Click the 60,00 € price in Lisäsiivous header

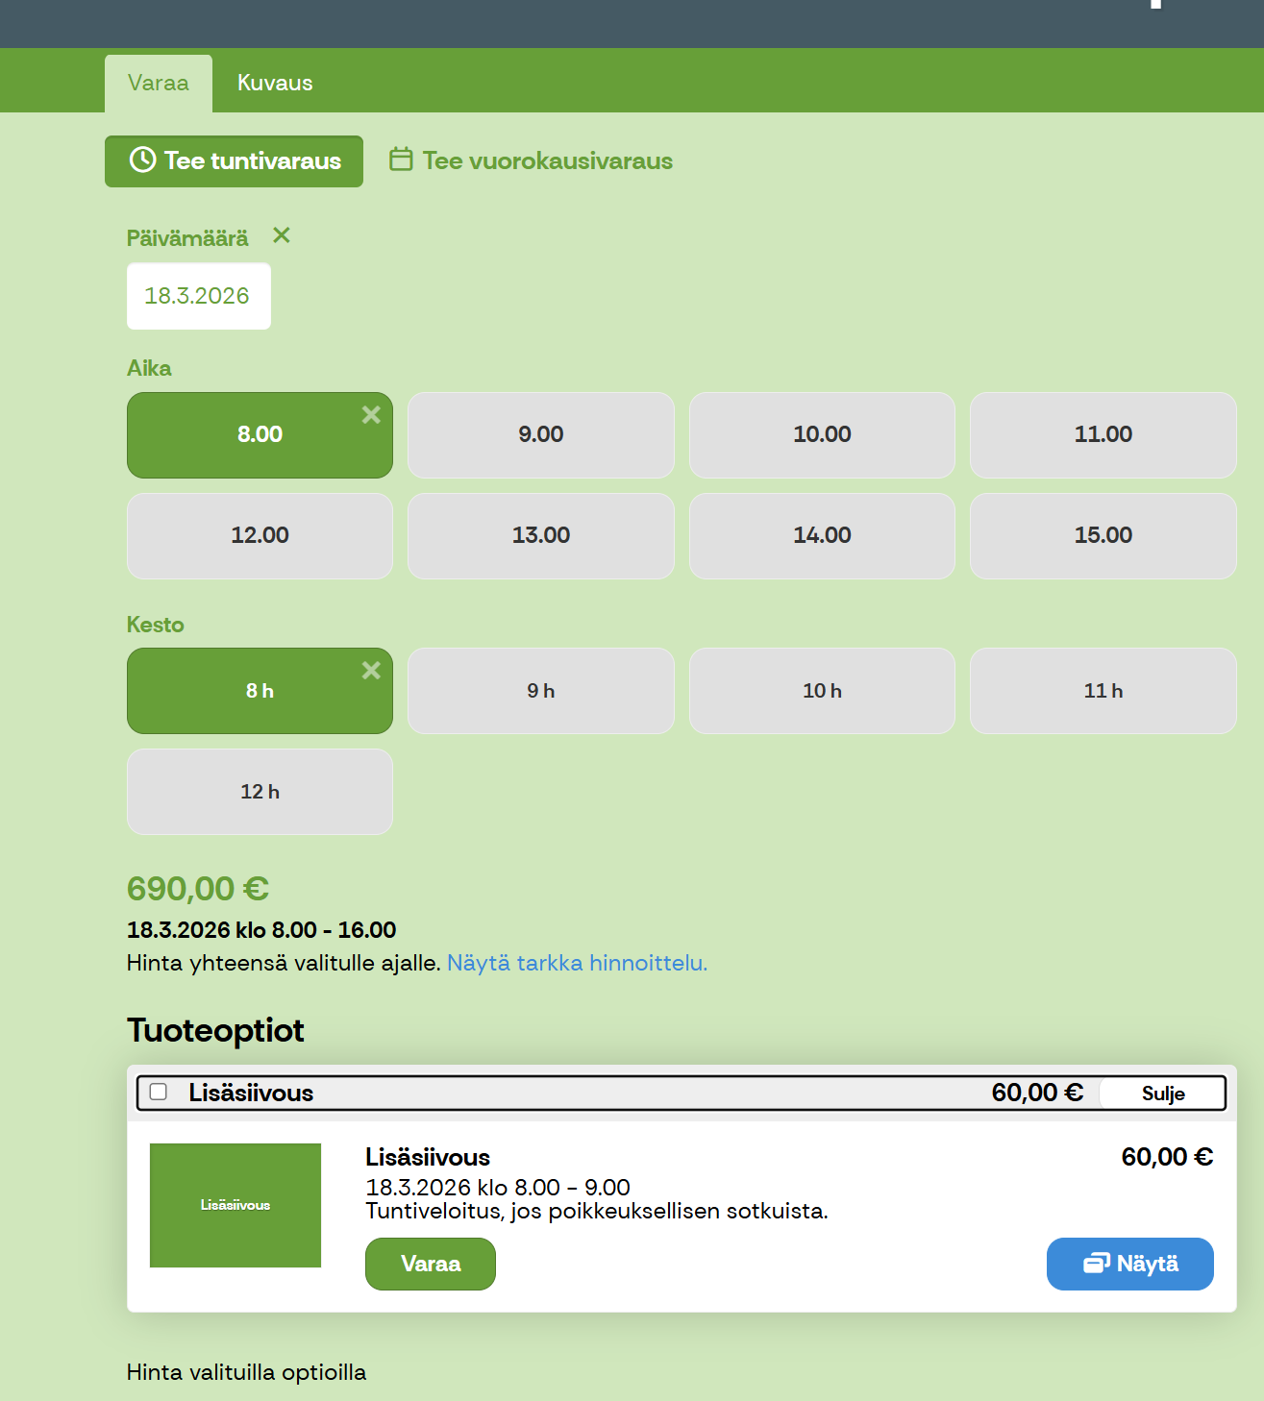pos(1037,1093)
